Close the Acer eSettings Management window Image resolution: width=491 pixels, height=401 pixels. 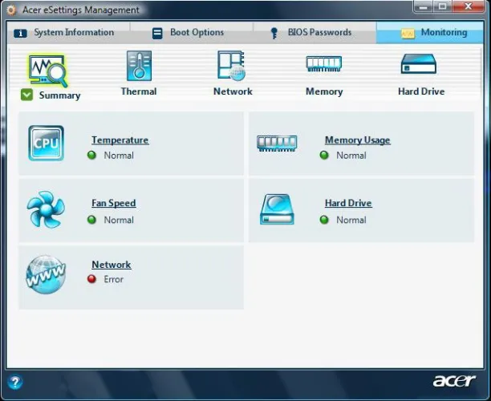point(469,6)
